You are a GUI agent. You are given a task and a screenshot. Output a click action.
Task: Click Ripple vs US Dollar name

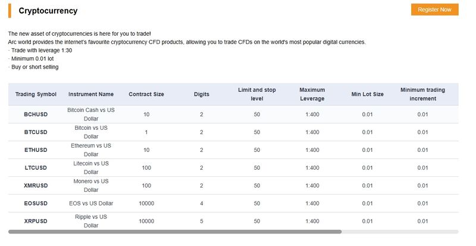click(91, 221)
